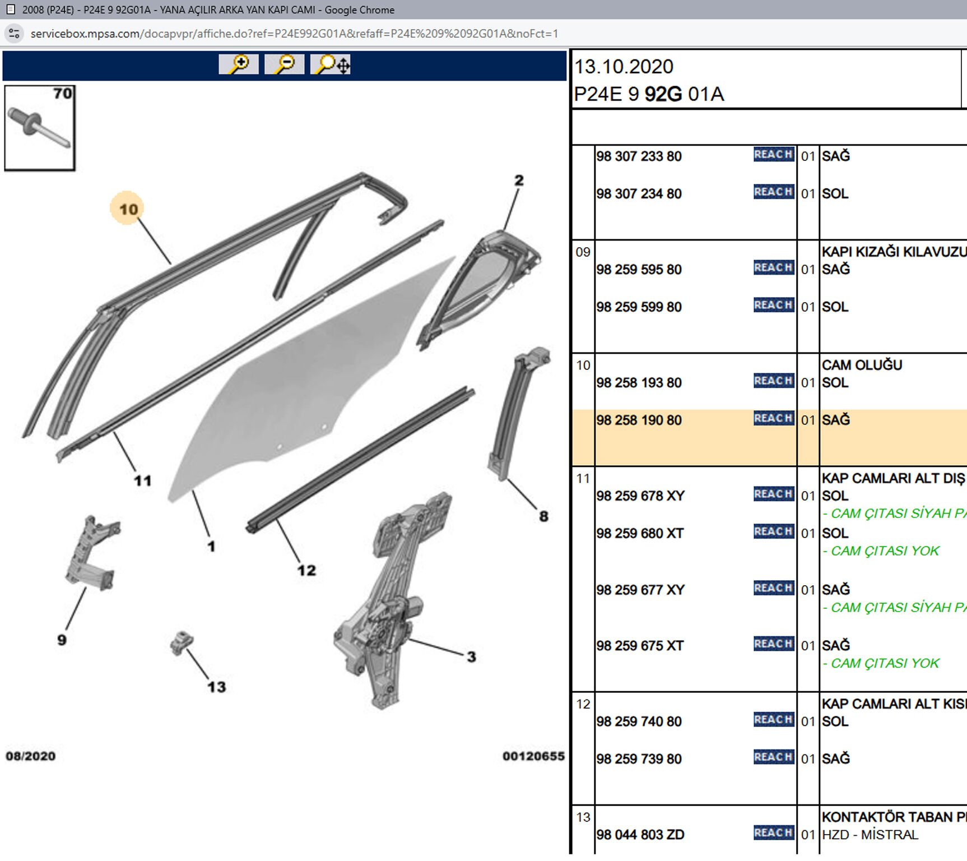Click part number 98 259 678 XY
The width and height of the screenshot is (967, 861).
point(640,496)
